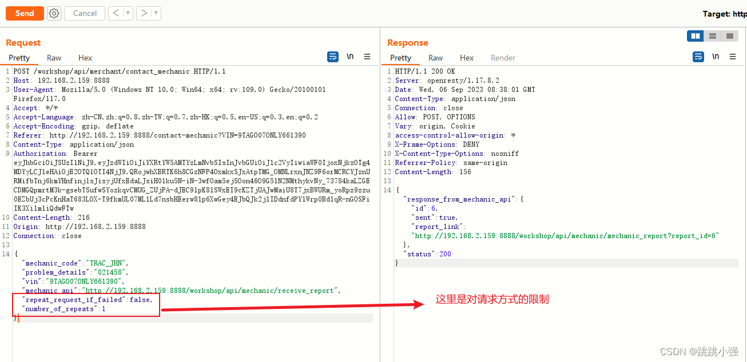The height and width of the screenshot is (362, 747).
Task: Open Response panel hamburger menu
Action: [733, 57]
